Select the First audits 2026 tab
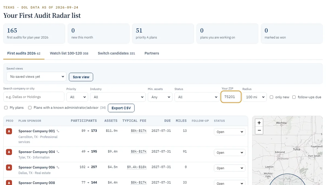This screenshot has height=185, width=326. (24, 53)
